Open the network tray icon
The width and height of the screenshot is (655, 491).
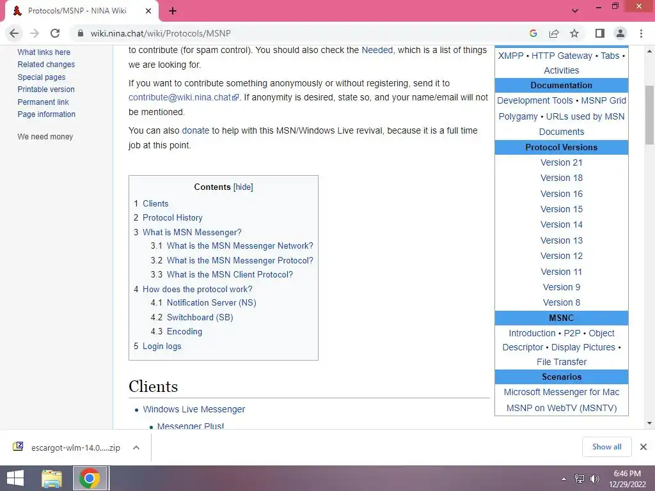pos(579,479)
